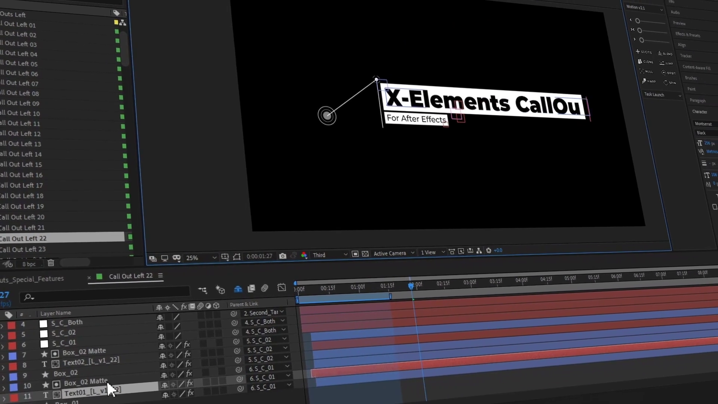
Task: Switch to the Call Out Left 22 timeline tab
Action: pyautogui.click(x=131, y=276)
